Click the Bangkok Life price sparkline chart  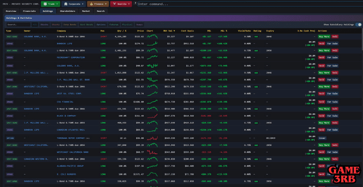pyautogui.click(x=152, y=44)
